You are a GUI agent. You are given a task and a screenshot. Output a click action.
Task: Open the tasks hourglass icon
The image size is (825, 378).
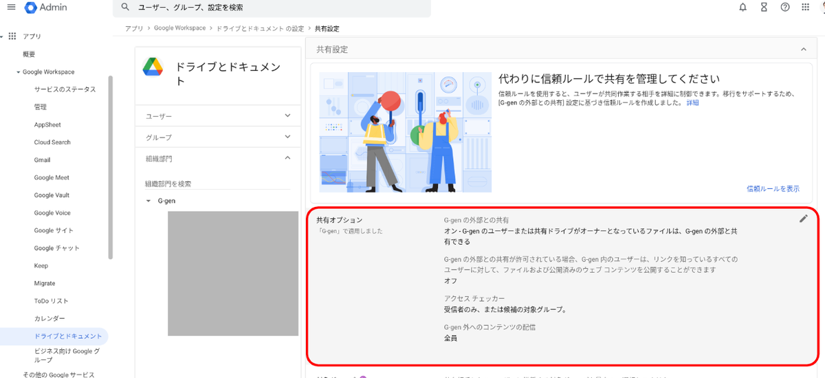764,8
